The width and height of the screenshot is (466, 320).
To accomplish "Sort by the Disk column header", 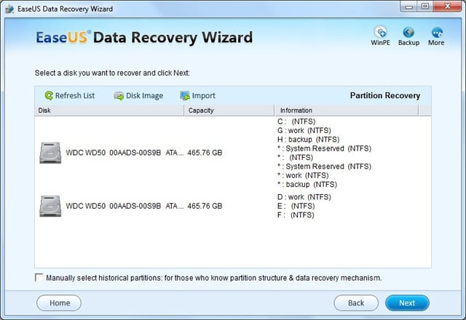I will (109, 111).
